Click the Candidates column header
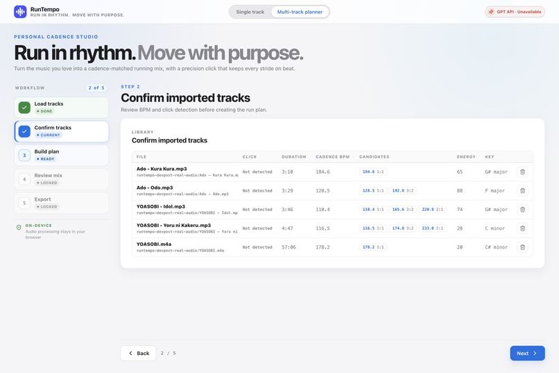The height and width of the screenshot is (373, 559). [x=375, y=157]
